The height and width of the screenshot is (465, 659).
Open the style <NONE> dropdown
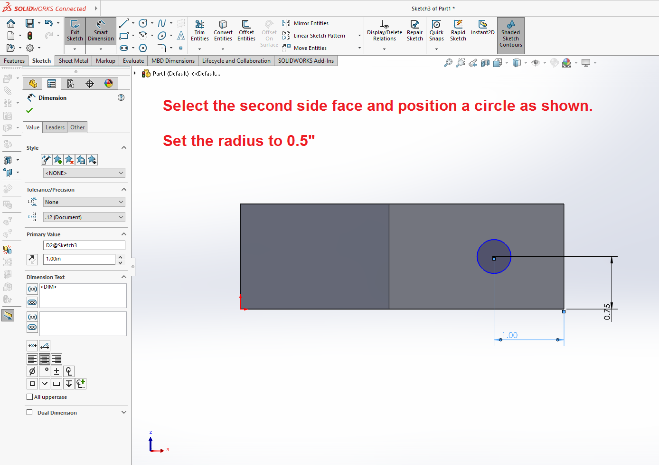[x=84, y=173]
